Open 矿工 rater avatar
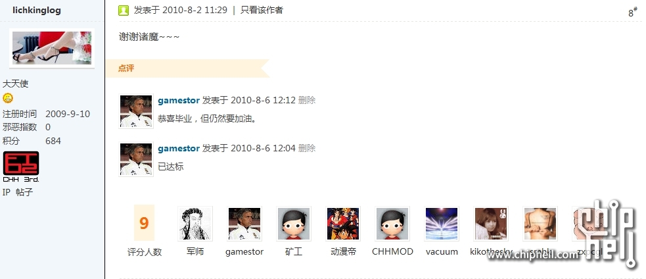Viewport: 646px width, 279px height. click(294, 224)
